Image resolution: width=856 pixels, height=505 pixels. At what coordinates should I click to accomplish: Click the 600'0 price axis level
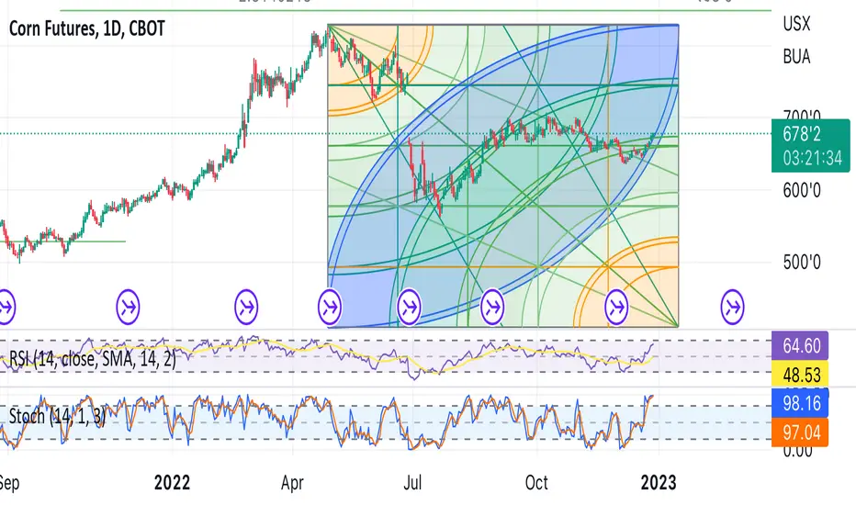click(802, 191)
